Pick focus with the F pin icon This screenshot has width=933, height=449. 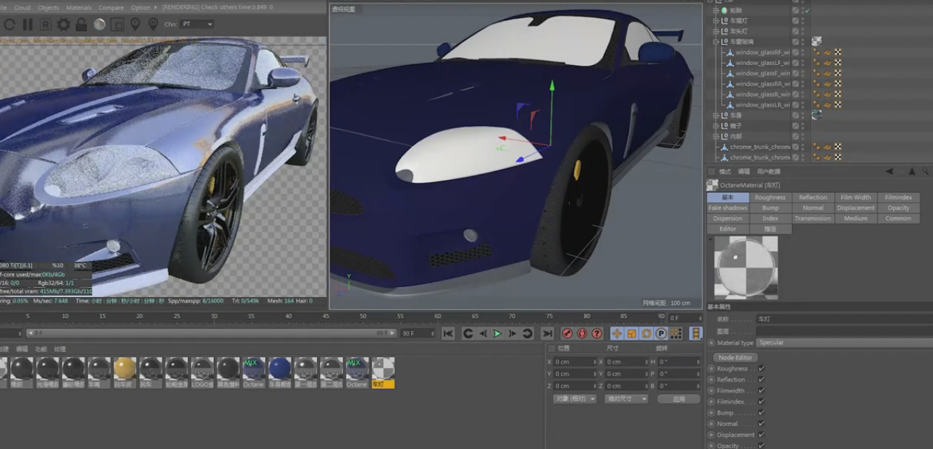[135, 25]
